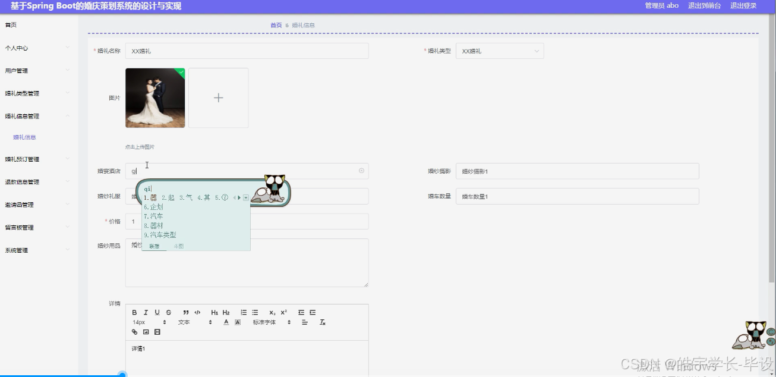Click the insert link icon in the editor

click(134, 332)
